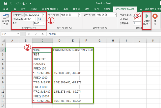Switch to the 보기 ribbon tab
Screen dimensions: 161x108
tap(96, 9)
